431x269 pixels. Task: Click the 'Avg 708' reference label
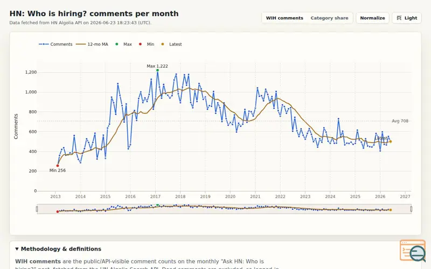point(400,121)
